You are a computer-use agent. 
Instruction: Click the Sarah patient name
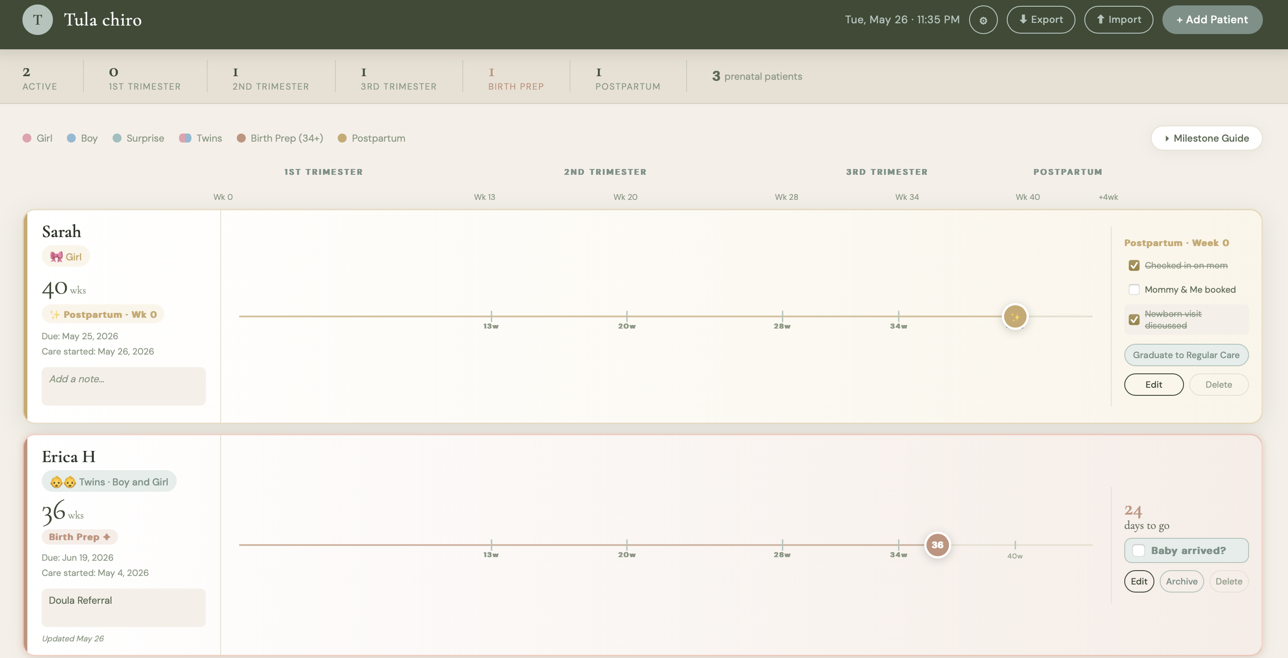(x=61, y=232)
